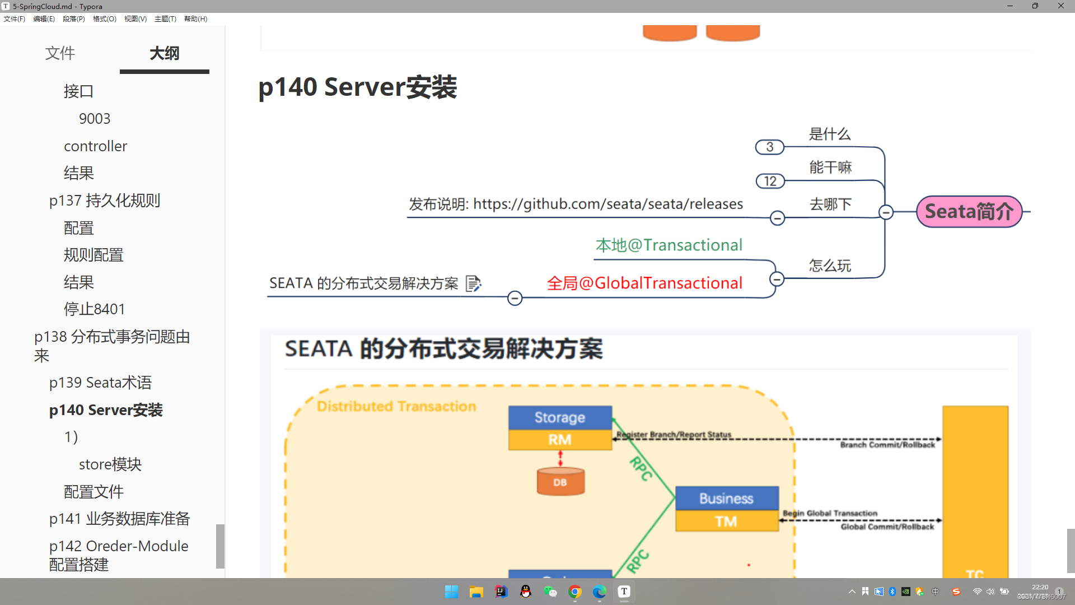Open IntelliJ IDEA from the taskbar

[501, 592]
